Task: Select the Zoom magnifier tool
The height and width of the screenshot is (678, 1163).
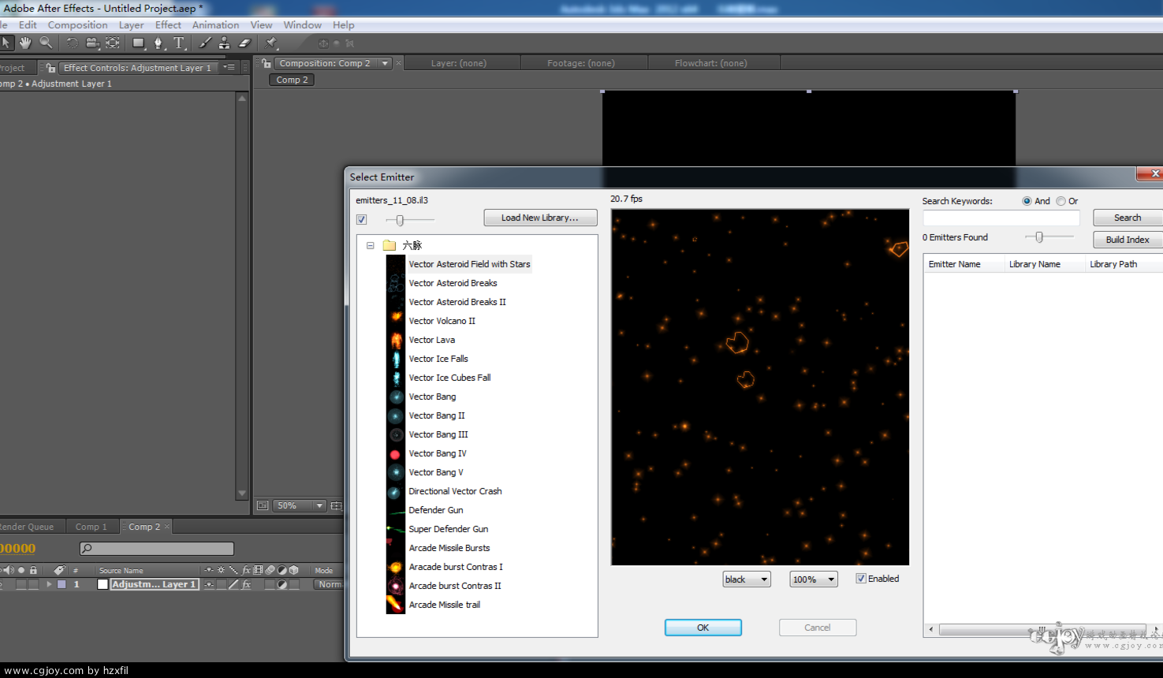Action: click(x=46, y=43)
